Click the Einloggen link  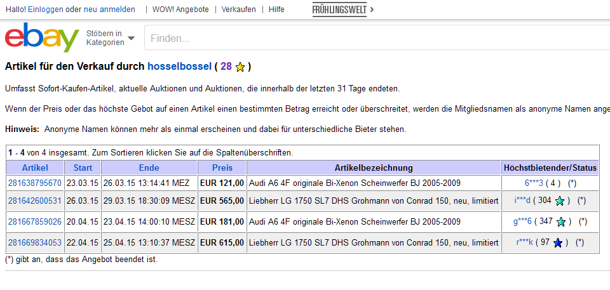coord(46,10)
